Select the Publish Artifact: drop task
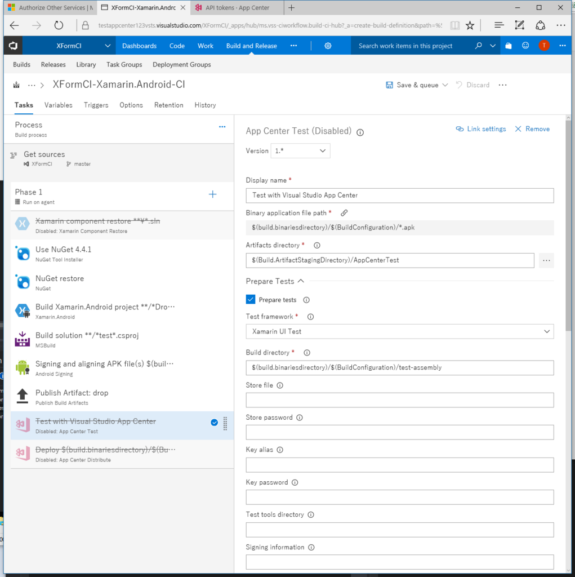 click(122, 397)
